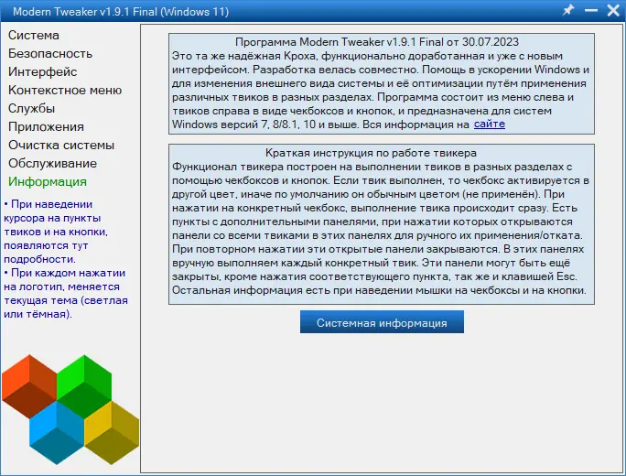
Task: Click the title 'Программа Modern Tweaker v1.9.1 Final от 30.07.2023'
Action: [x=376, y=42]
